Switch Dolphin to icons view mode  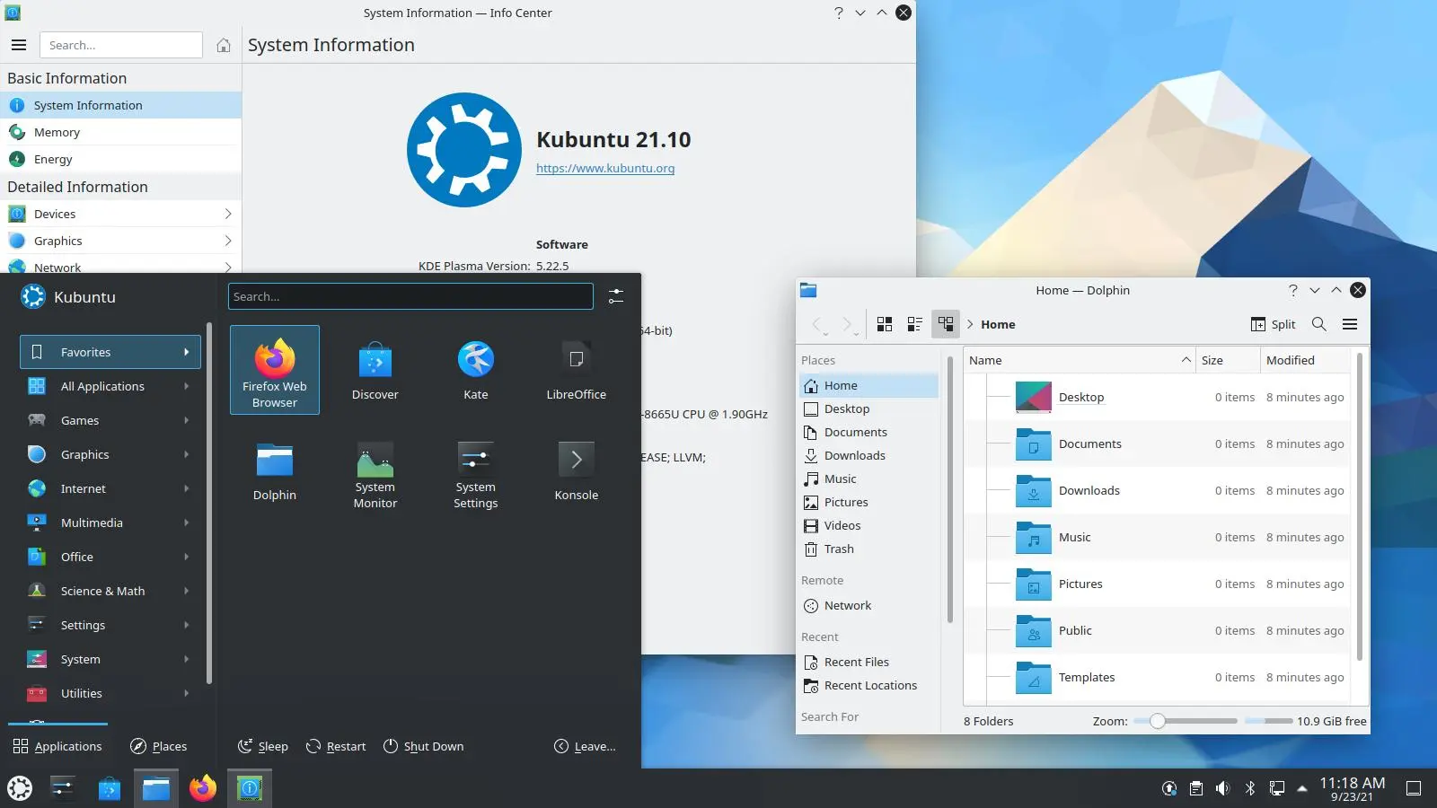[x=885, y=324]
